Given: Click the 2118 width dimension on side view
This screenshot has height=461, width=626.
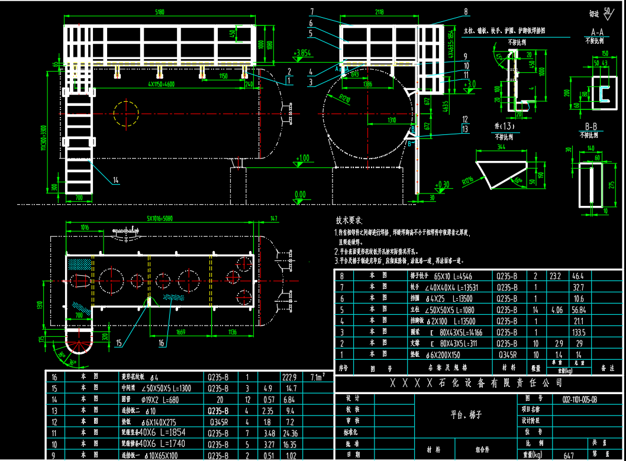Looking at the screenshot, I should (379, 11).
